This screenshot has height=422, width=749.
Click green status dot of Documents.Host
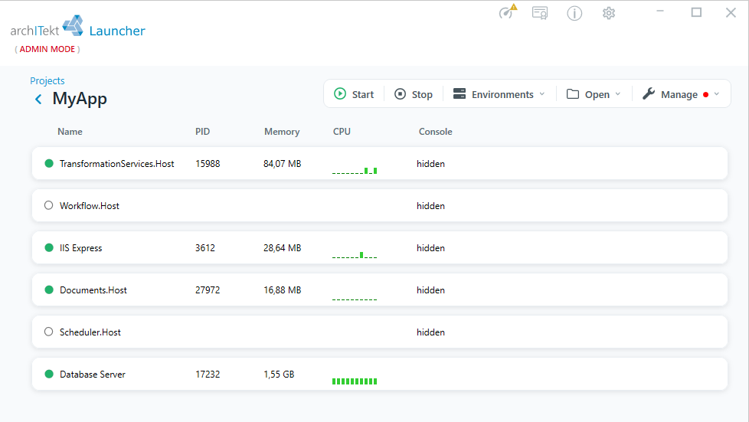pos(49,290)
